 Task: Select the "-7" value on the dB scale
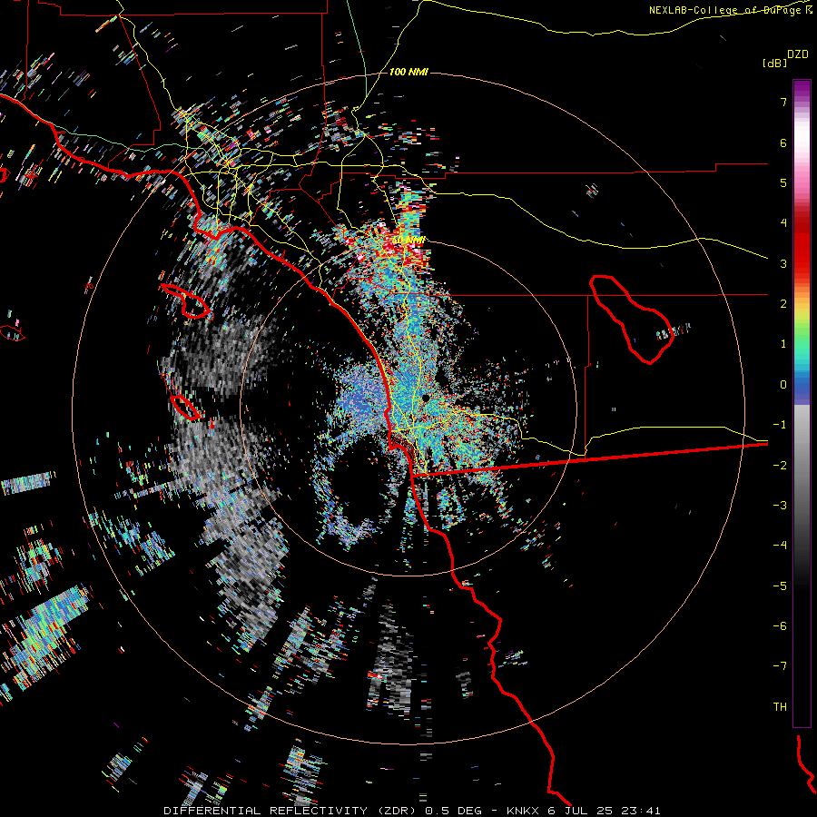(780, 666)
